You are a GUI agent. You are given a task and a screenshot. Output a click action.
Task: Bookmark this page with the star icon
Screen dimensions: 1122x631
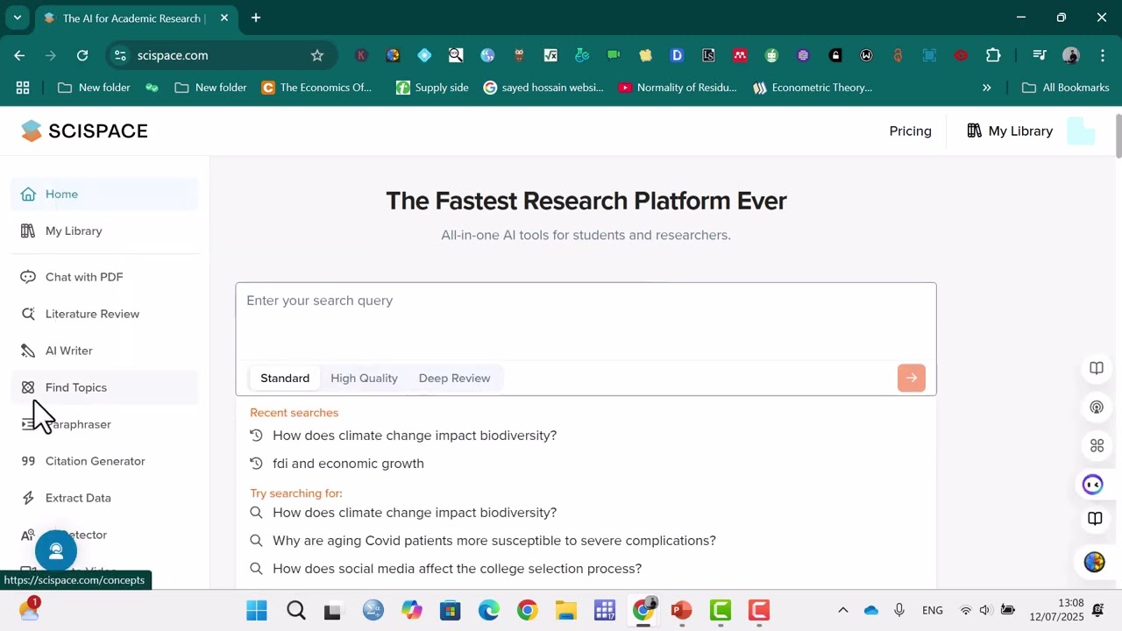click(317, 55)
